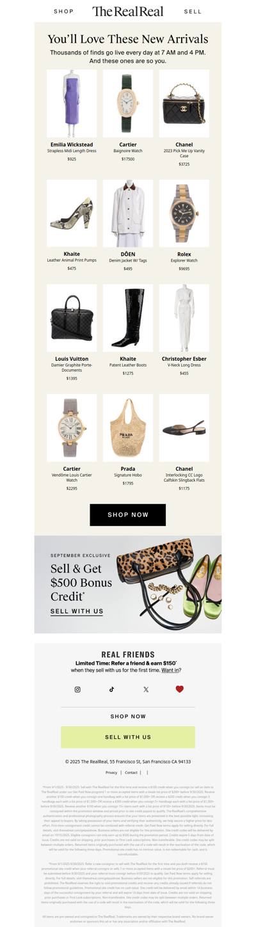256x927 pixels.
Task: Open the Privacy footer link
Action: tap(111, 773)
